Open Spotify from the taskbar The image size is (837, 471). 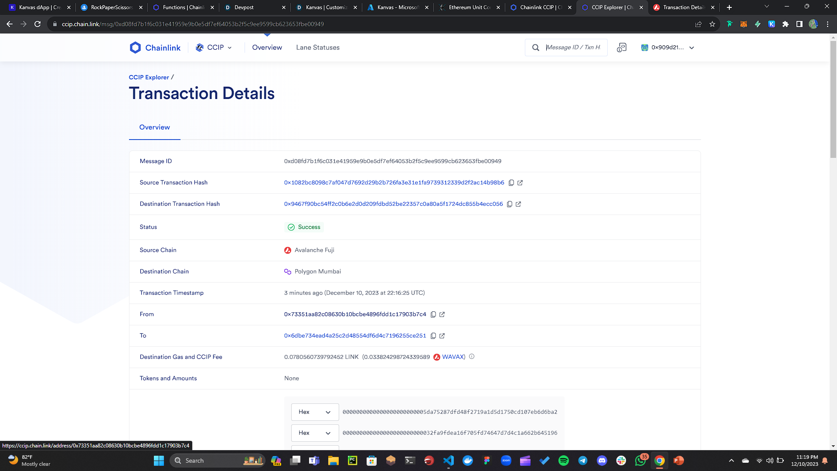point(564,461)
